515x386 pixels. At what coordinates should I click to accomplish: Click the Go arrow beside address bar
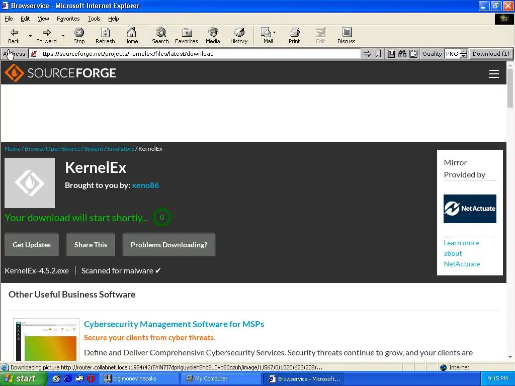pyautogui.click(x=367, y=54)
